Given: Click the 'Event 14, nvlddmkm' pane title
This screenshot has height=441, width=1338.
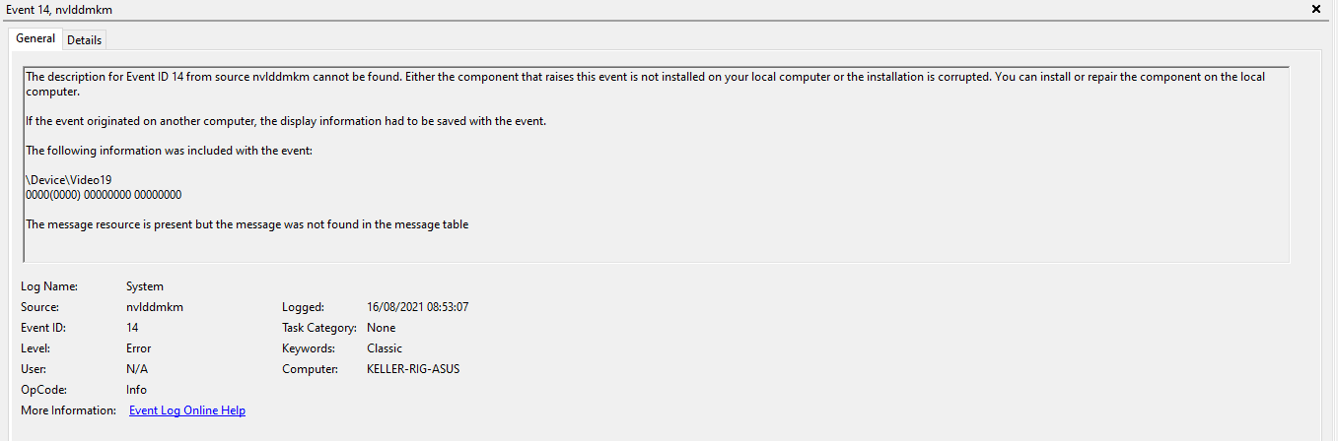Looking at the screenshot, I should click(x=58, y=9).
